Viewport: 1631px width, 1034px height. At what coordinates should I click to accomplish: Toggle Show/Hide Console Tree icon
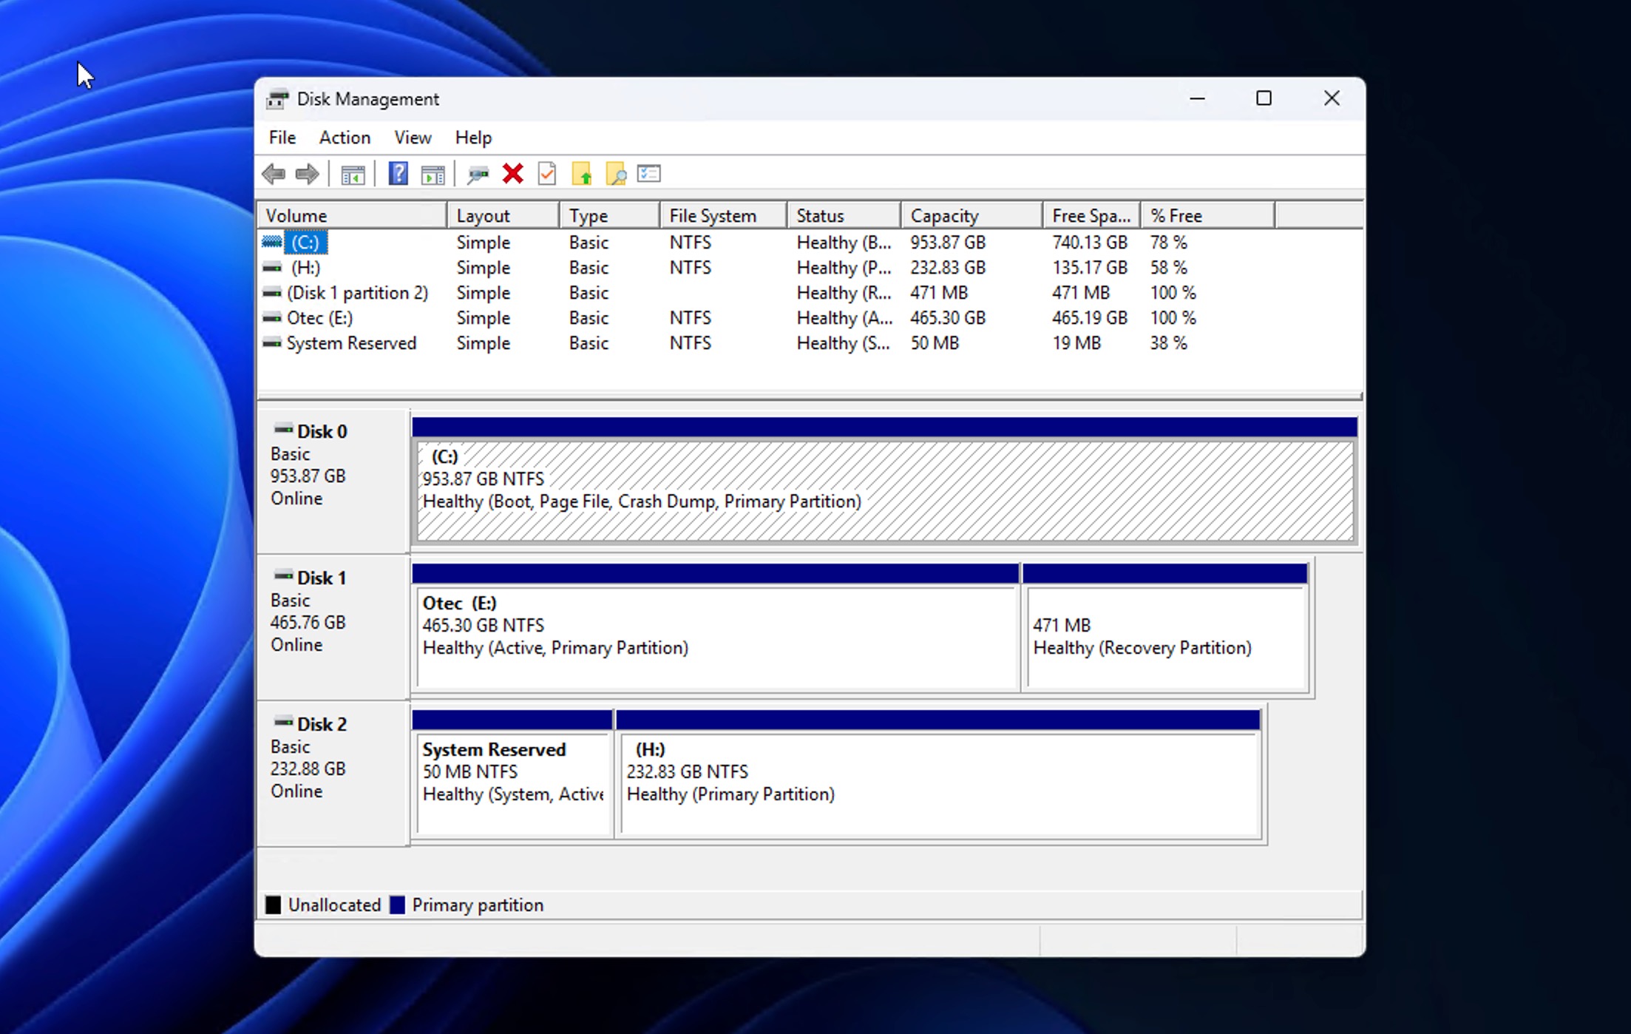click(353, 175)
